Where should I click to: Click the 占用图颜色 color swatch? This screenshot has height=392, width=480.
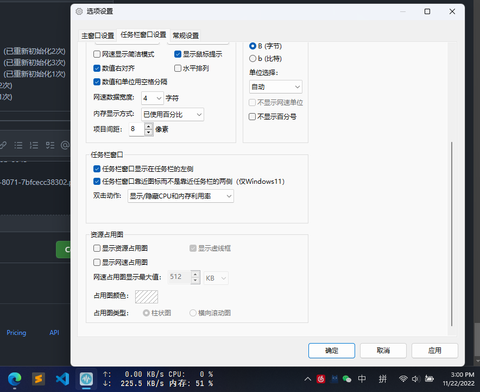146,297
